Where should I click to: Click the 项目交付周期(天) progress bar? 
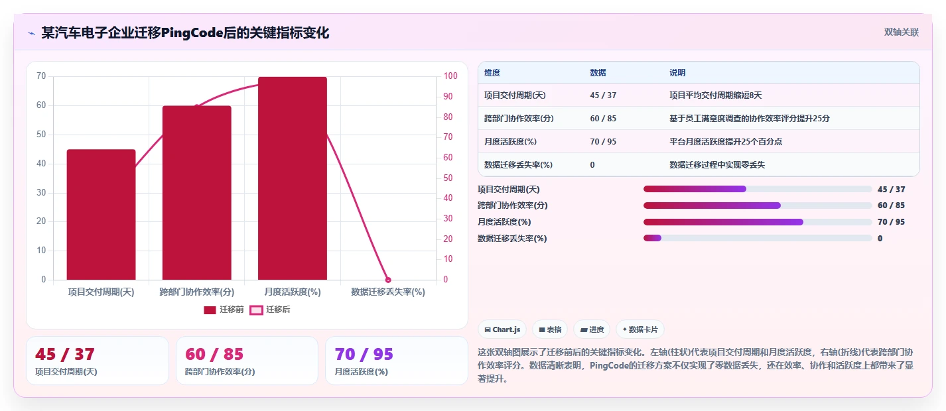coord(758,189)
